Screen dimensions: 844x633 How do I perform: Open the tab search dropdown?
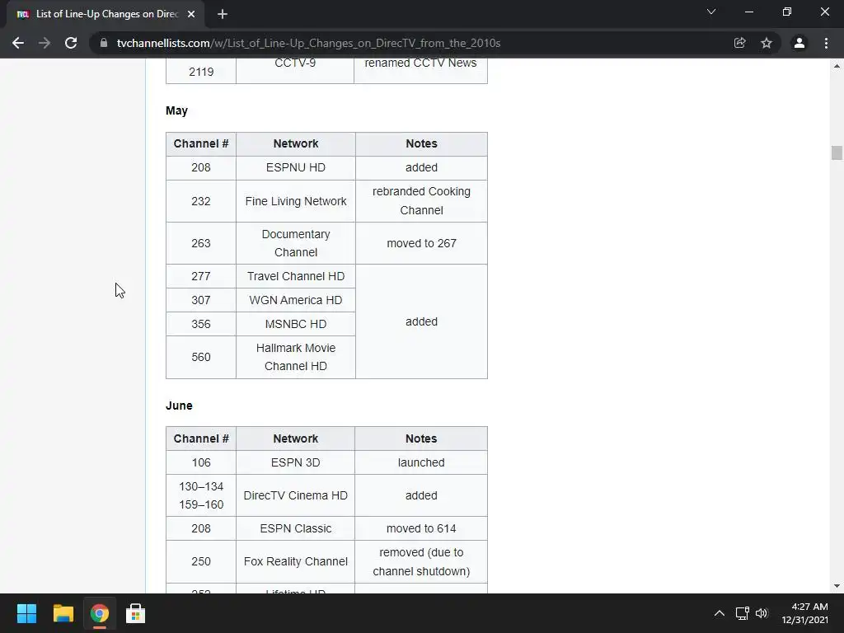(x=711, y=12)
